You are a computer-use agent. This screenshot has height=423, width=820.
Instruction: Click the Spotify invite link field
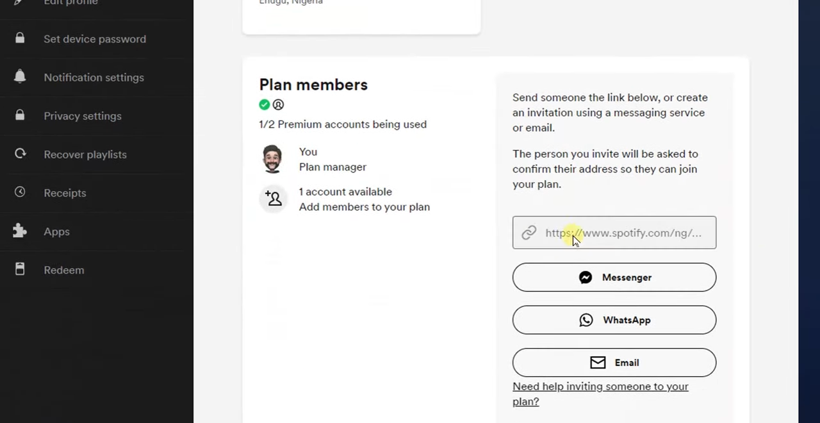[623, 233]
